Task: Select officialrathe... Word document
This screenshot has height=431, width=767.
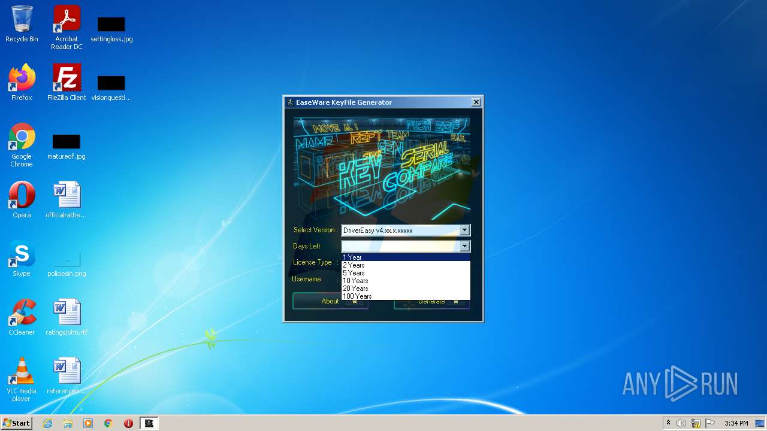Action: (x=67, y=199)
